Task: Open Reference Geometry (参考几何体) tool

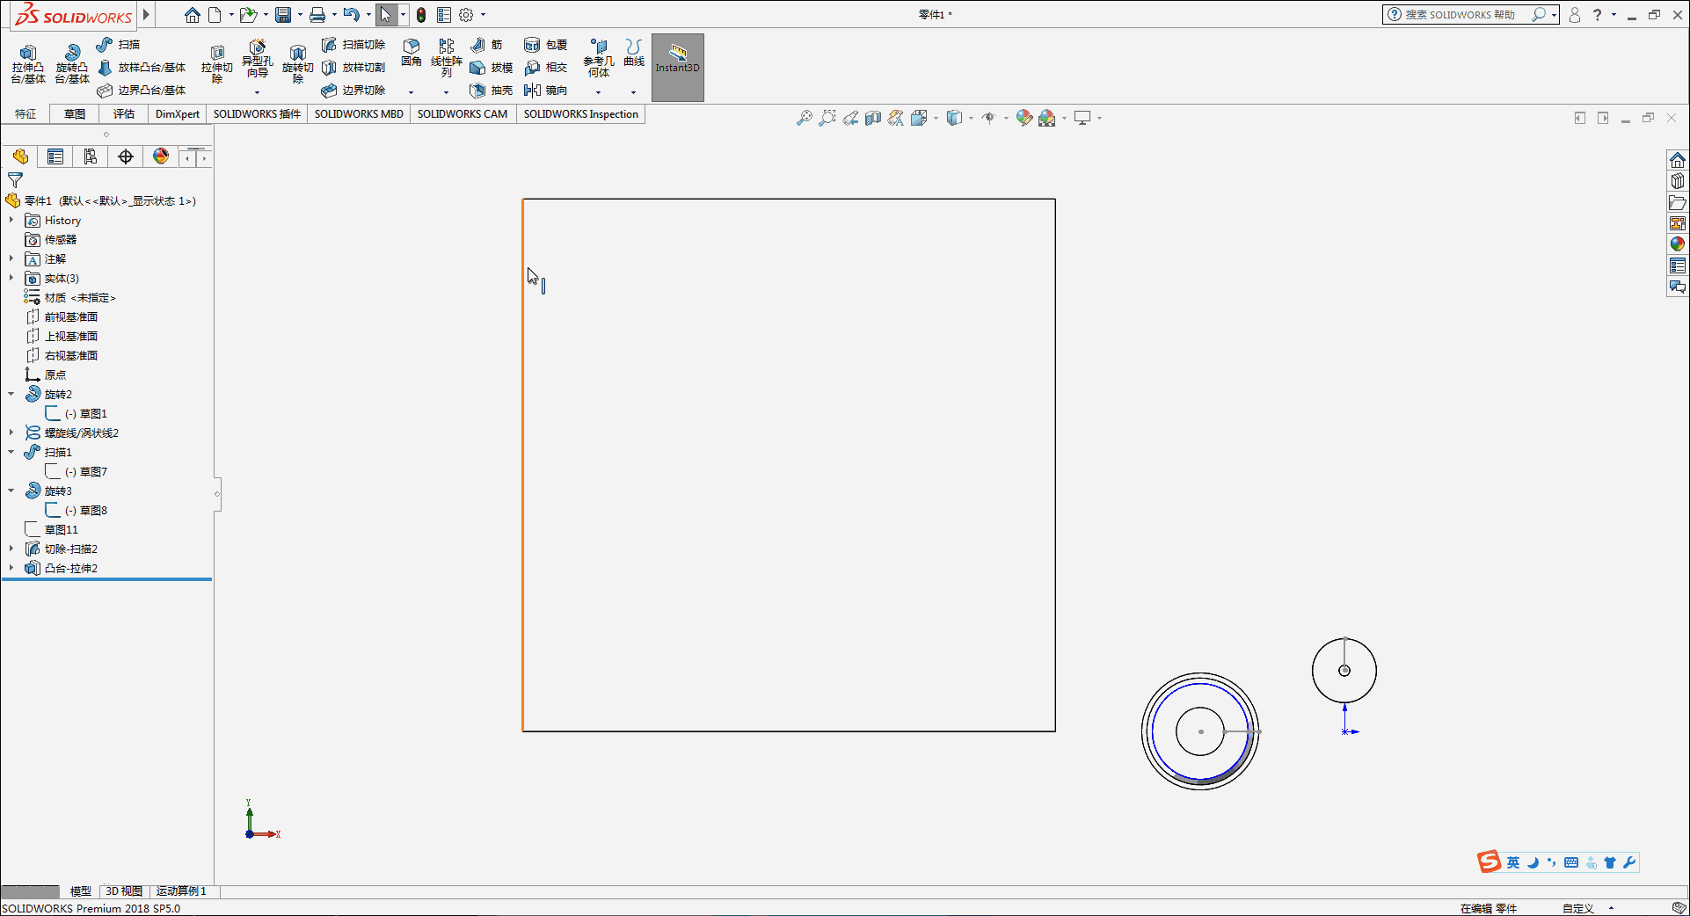Action: click(599, 58)
